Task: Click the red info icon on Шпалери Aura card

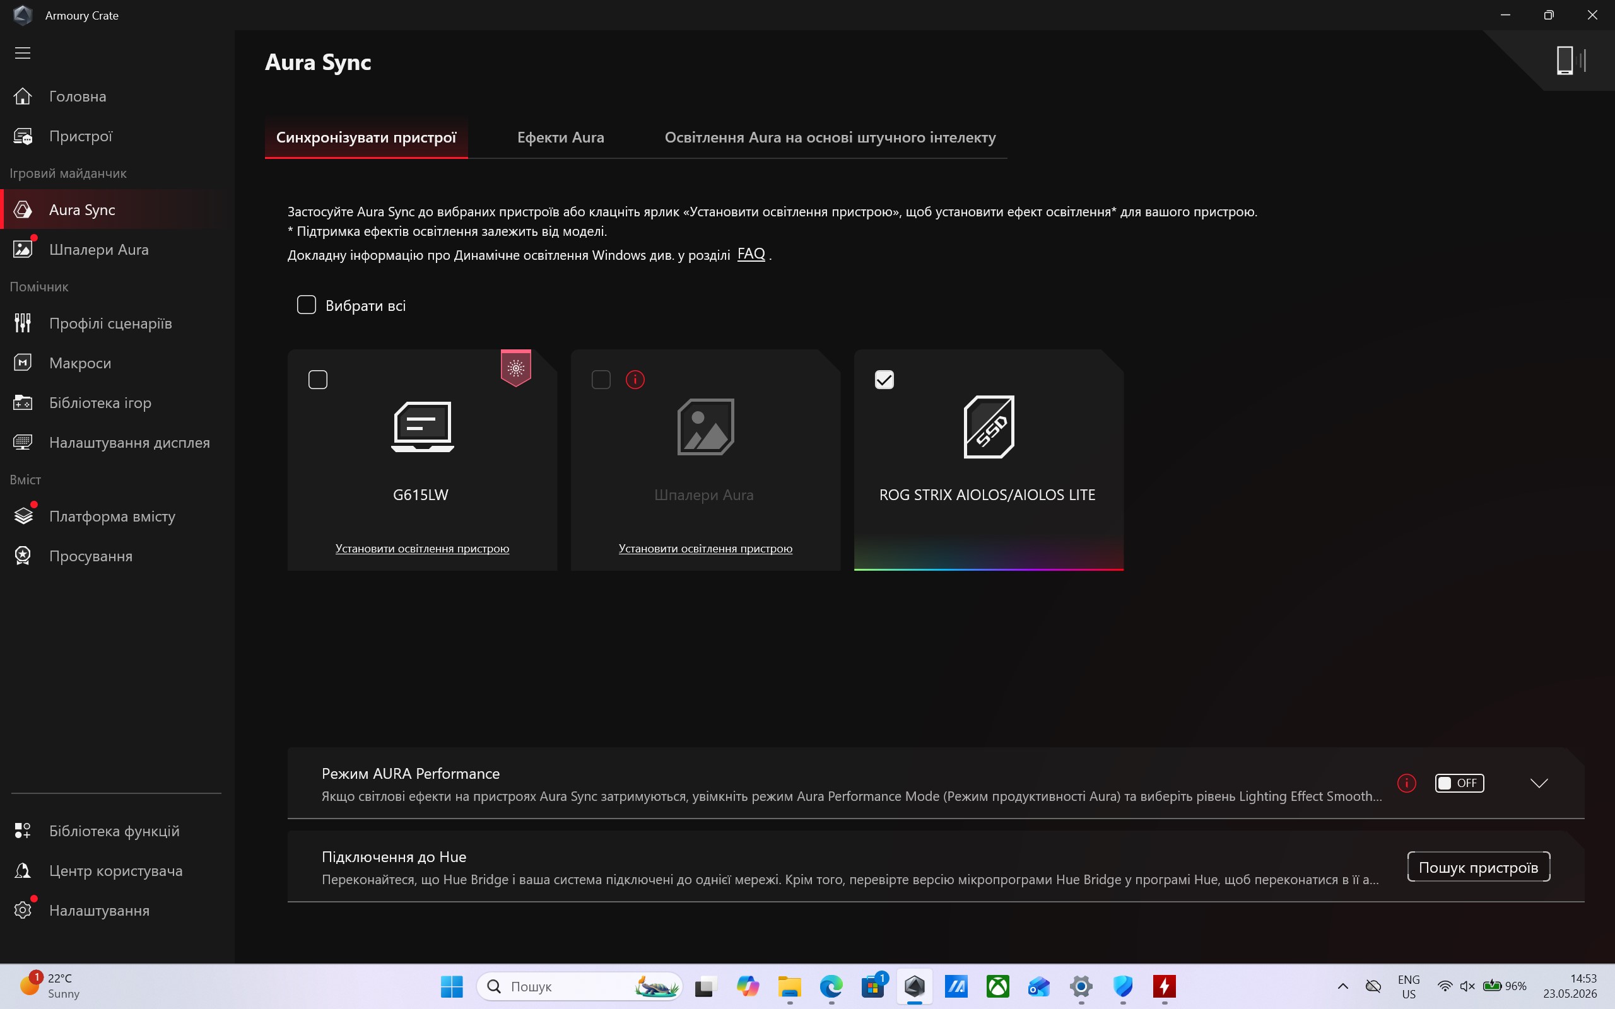Action: coord(635,380)
